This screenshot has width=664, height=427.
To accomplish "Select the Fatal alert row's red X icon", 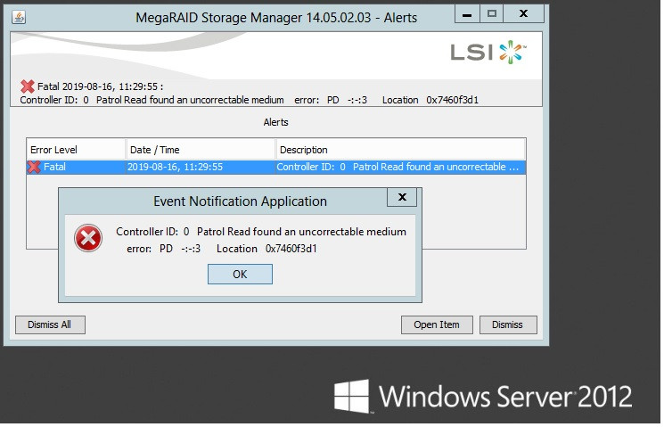I will (x=34, y=168).
